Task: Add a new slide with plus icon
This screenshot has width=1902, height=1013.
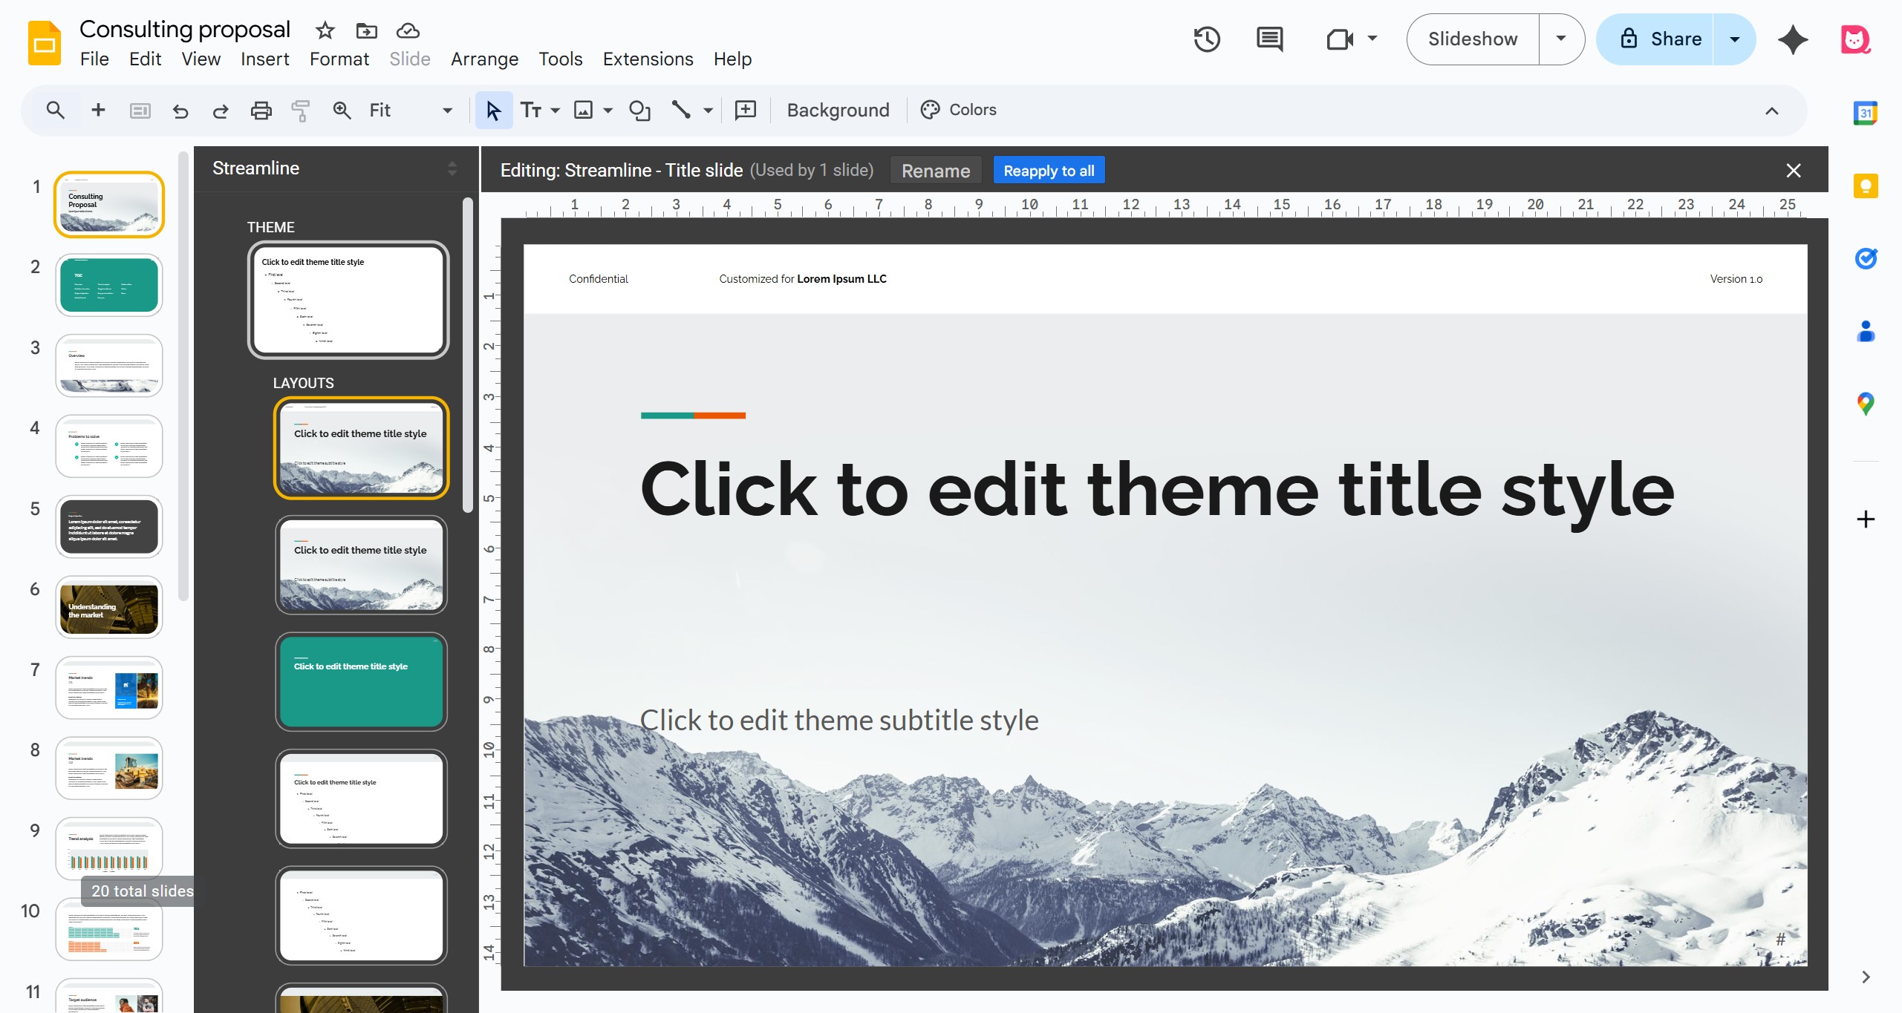Action: coord(98,110)
